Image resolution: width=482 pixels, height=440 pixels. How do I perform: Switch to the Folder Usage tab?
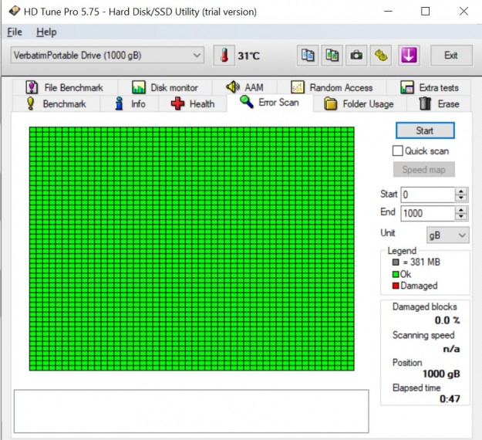tap(359, 103)
